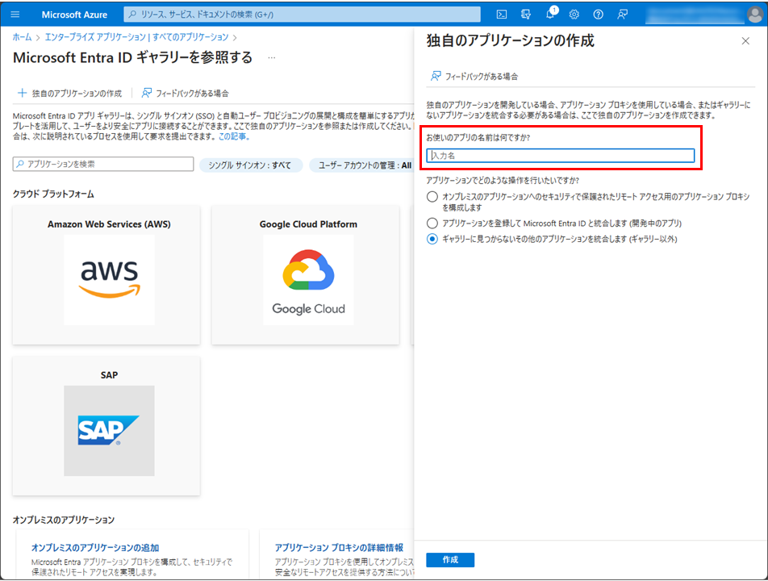Open the Azure portal hamburger menu

[15, 14]
